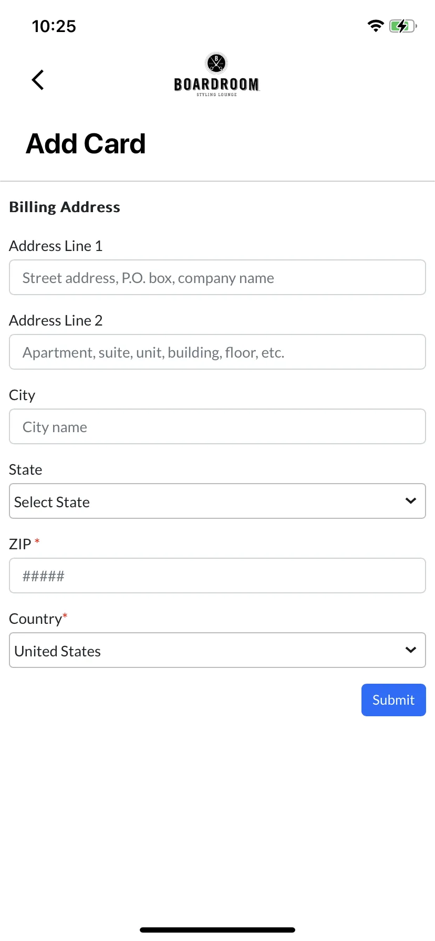Click the Country dropdown chevron arrow

coord(411,650)
